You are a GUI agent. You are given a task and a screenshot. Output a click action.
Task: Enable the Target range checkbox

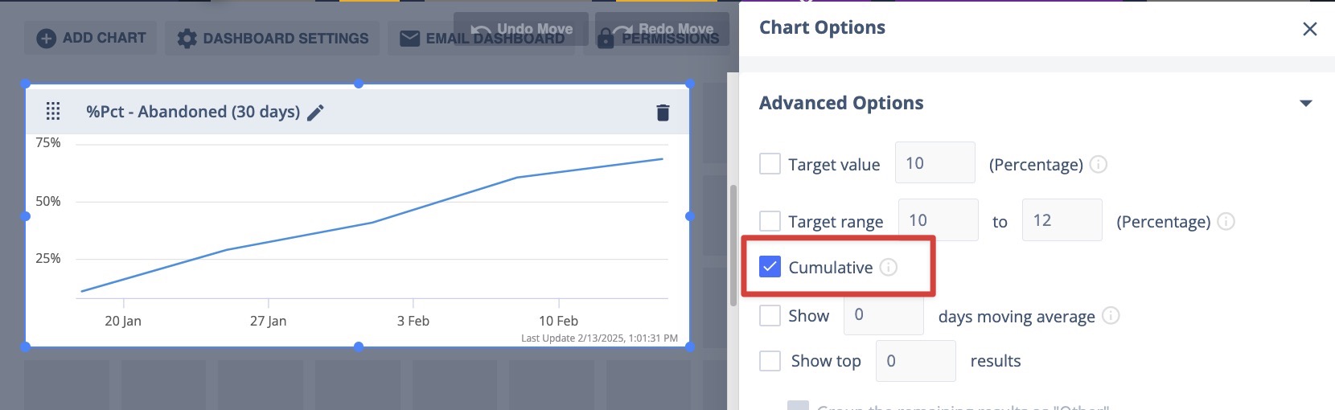coord(770,221)
